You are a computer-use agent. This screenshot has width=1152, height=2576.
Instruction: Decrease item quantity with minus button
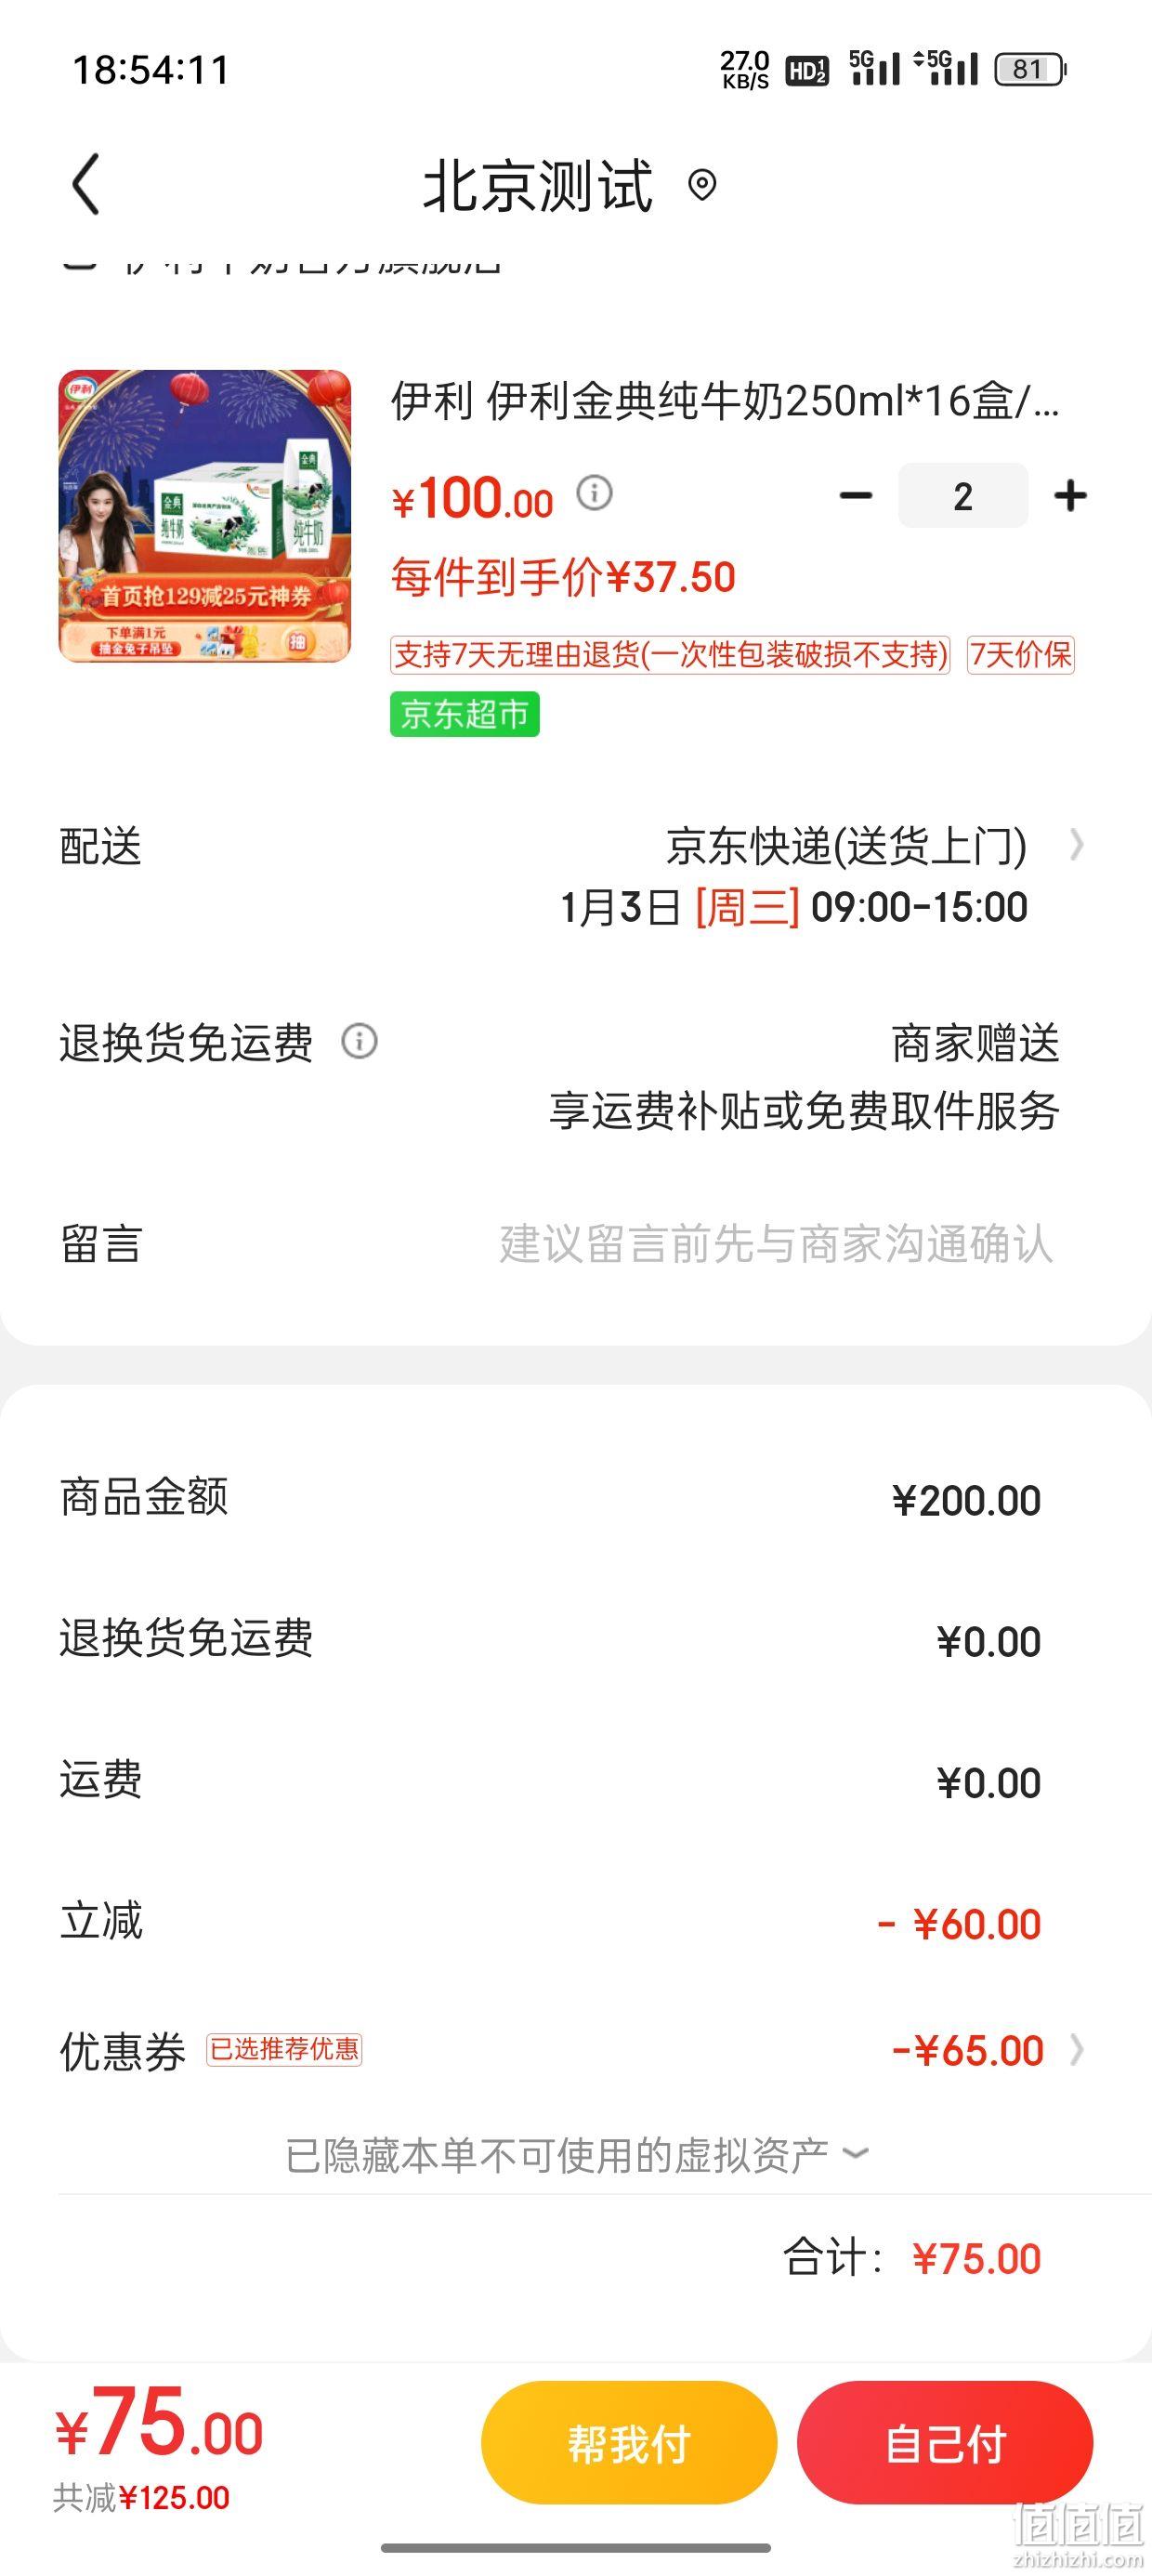coord(856,495)
